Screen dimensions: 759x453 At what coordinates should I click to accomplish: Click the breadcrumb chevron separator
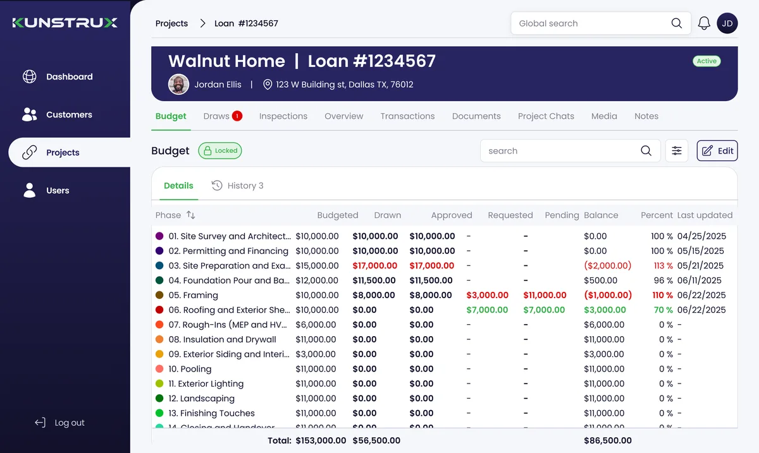202,23
